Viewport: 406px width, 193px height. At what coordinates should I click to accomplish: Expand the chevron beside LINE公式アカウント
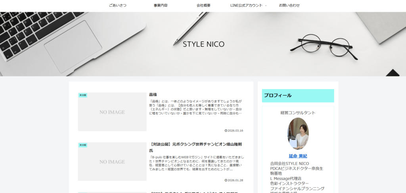(x=266, y=6)
